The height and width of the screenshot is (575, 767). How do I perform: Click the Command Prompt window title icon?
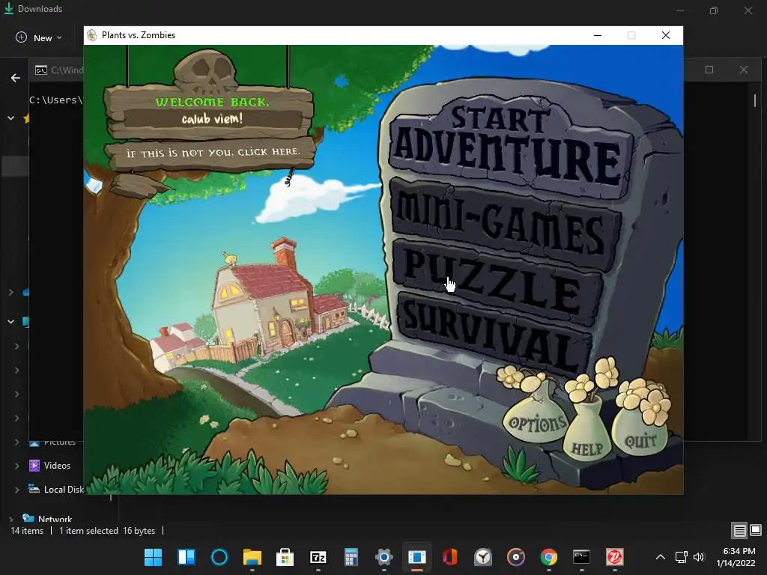click(x=41, y=70)
